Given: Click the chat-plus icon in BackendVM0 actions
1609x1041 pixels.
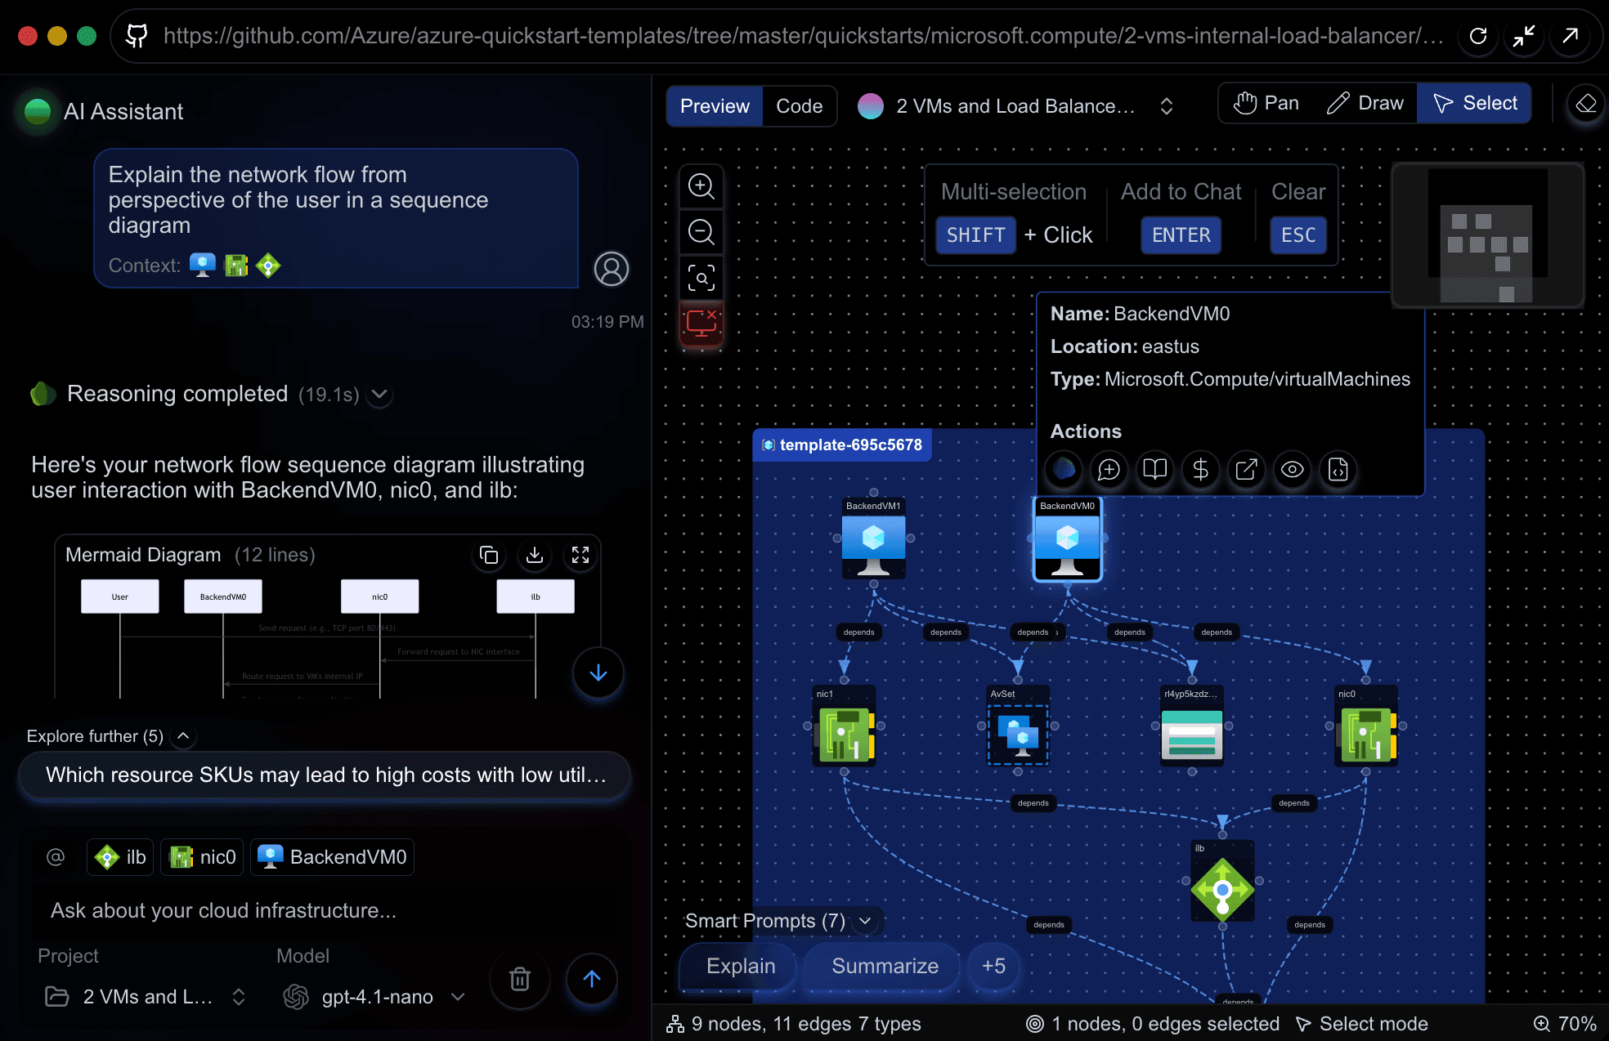Looking at the screenshot, I should click(1109, 470).
